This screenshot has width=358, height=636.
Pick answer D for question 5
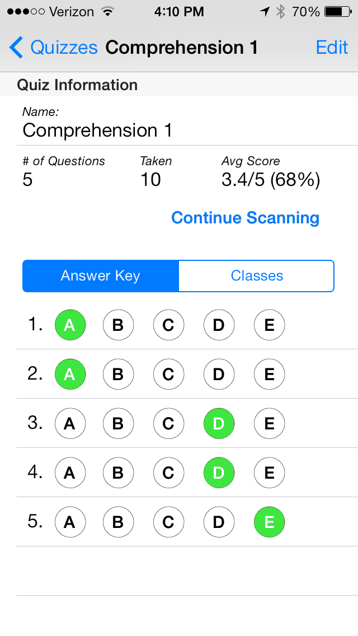point(219,522)
